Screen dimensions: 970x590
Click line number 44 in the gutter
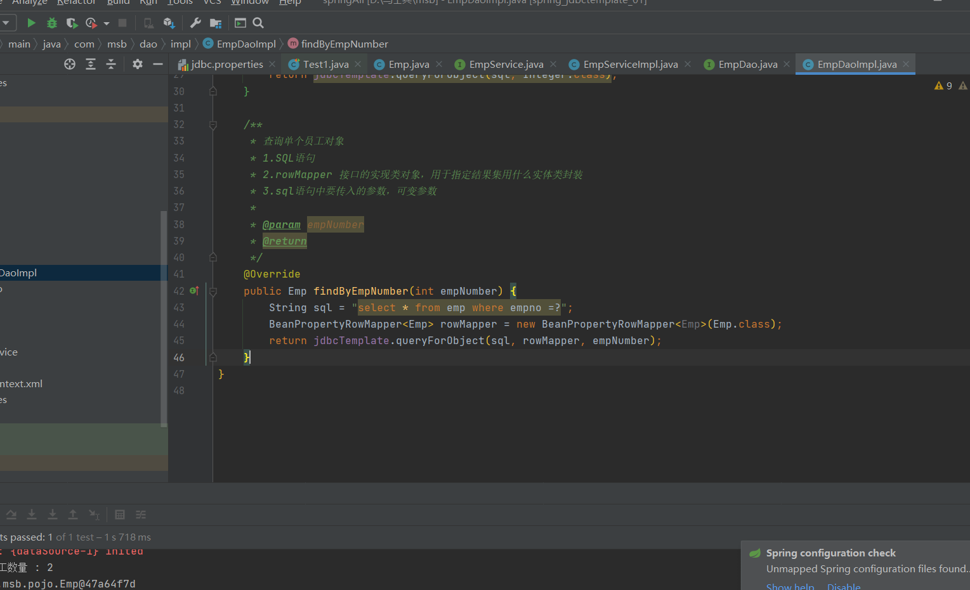(x=179, y=324)
